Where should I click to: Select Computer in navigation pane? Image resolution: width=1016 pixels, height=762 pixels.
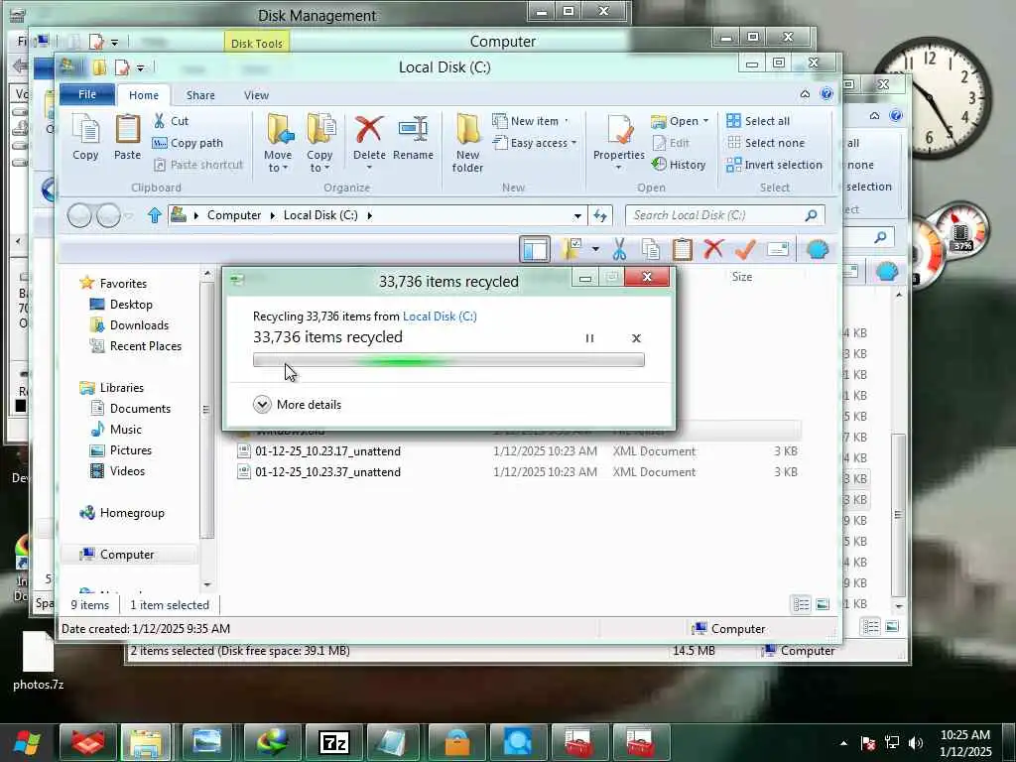point(126,554)
